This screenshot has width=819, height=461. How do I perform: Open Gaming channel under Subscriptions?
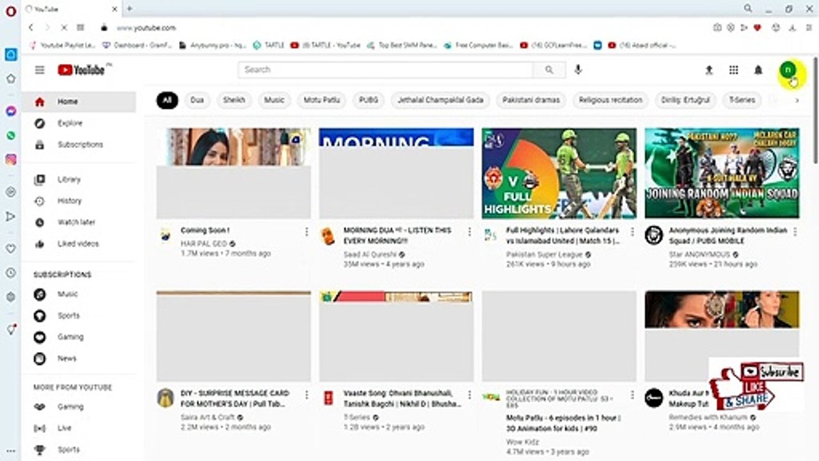[79, 337]
